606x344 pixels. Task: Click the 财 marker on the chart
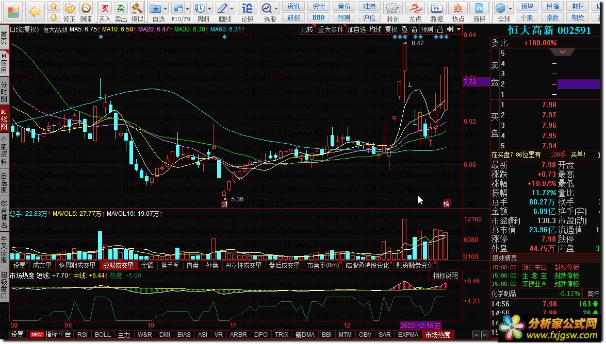coord(224,204)
